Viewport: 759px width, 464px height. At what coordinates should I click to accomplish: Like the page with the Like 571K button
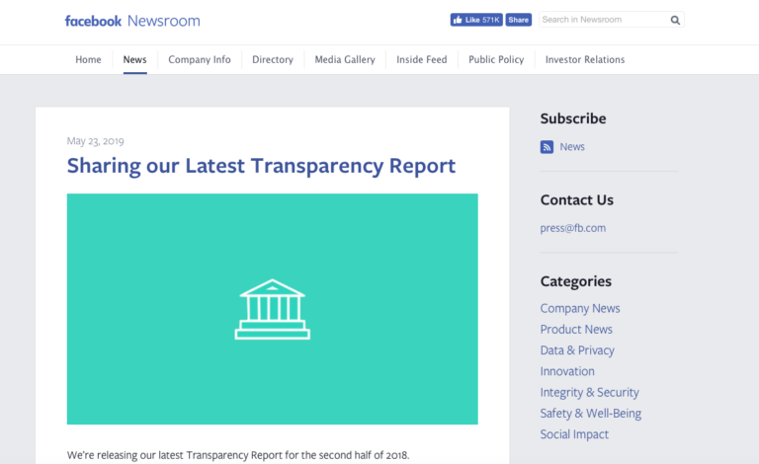tap(476, 20)
